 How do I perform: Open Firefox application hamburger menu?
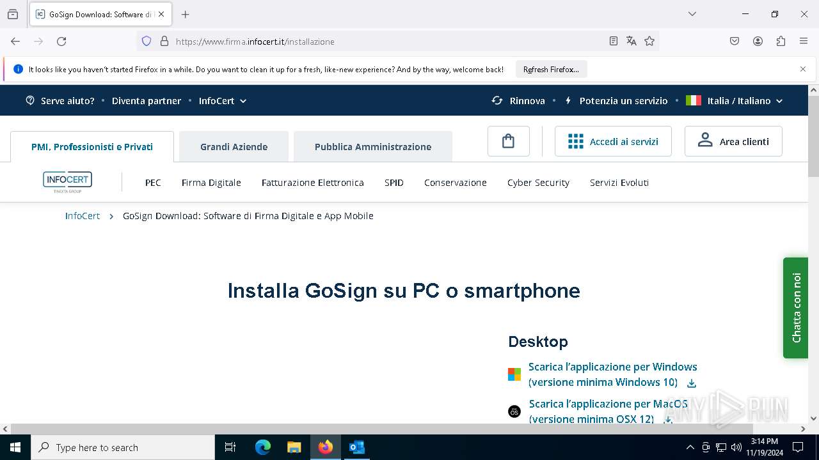pyautogui.click(x=804, y=41)
